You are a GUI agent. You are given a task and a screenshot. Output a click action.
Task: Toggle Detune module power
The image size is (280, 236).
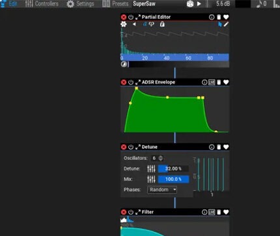tap(131, 147)
